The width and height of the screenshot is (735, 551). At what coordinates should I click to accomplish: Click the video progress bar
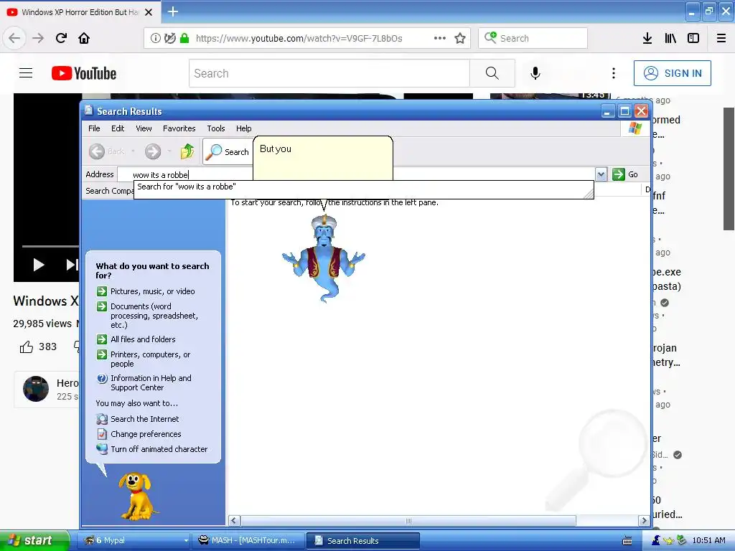pos(51,246)
